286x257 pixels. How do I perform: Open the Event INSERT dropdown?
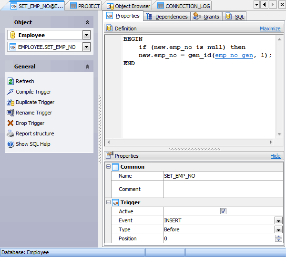tap(278, 220)
